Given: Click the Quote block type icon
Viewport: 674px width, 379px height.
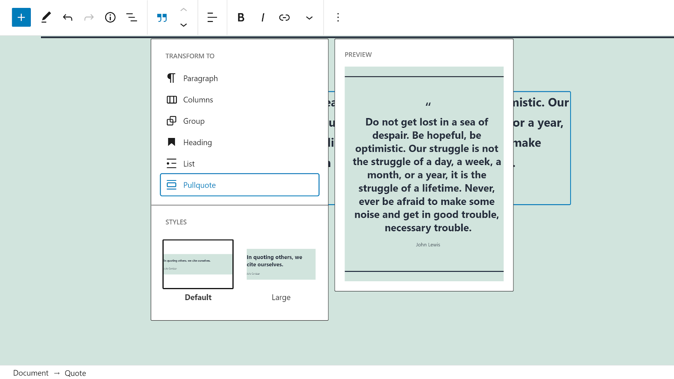Looking at the screenshot, I should pos(162,18).
